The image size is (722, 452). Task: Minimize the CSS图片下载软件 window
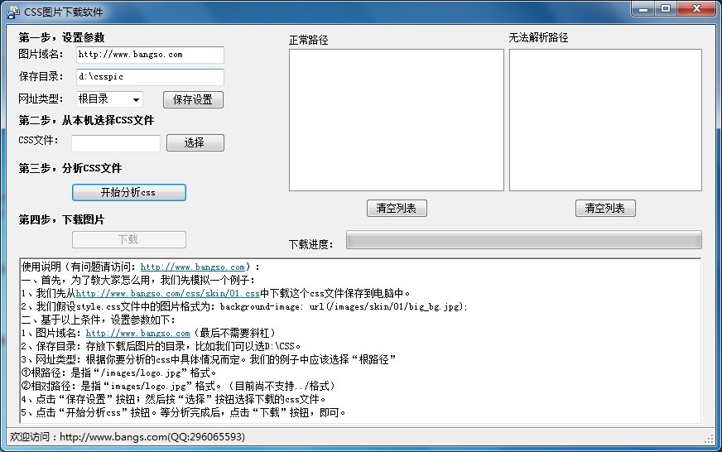pyautogui.click(x=644, y=8)
